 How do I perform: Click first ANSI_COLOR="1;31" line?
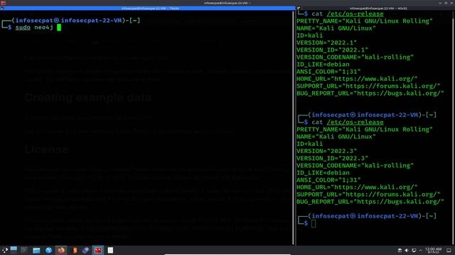click(328, 72)
